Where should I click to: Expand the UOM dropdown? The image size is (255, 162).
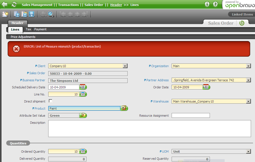click(248, 152)
